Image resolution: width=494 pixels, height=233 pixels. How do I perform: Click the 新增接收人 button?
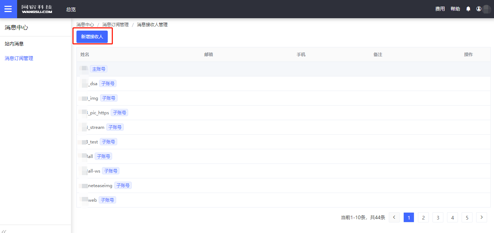[x=92, y=37]
